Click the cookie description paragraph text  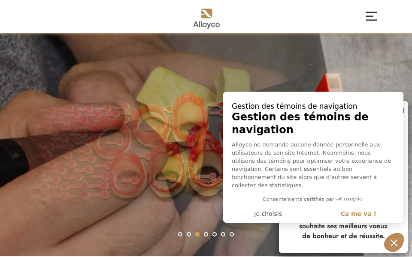tap(312, 165)
